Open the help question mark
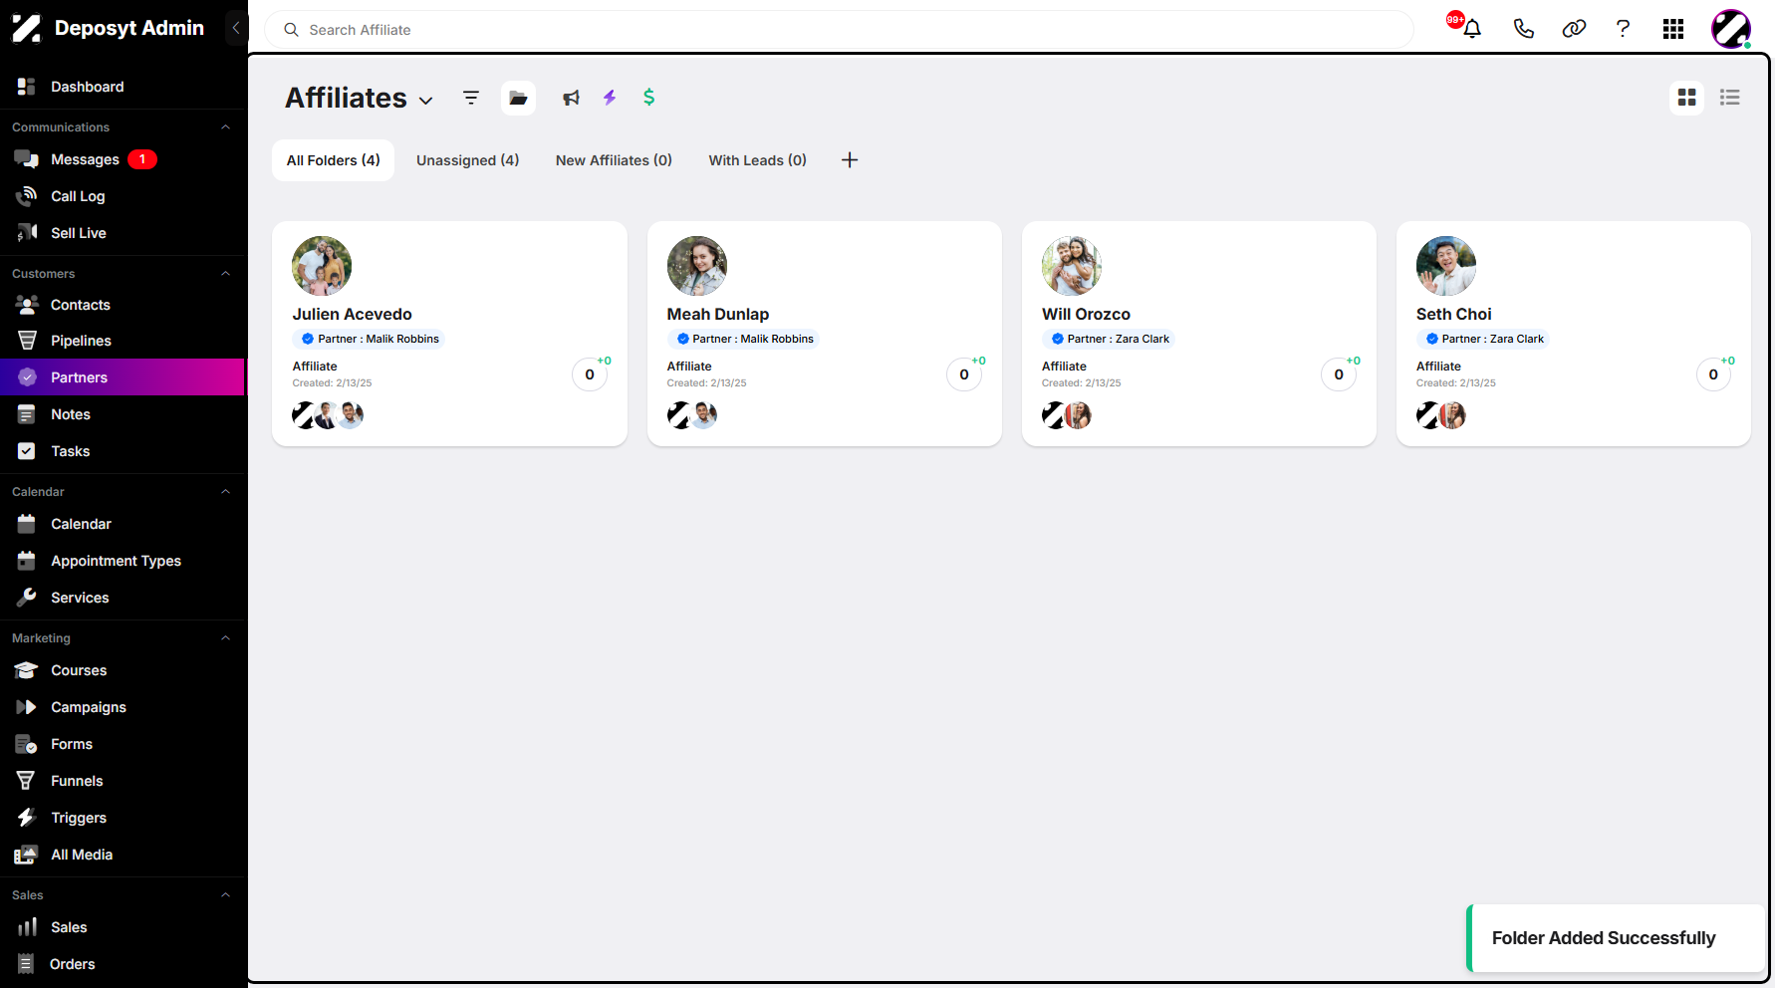This screenshot has height=988, width=1775. coord(1623,29)
